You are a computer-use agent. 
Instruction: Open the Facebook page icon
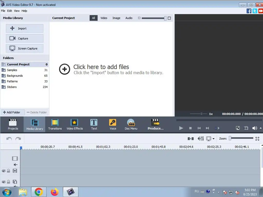coord(249,11)
